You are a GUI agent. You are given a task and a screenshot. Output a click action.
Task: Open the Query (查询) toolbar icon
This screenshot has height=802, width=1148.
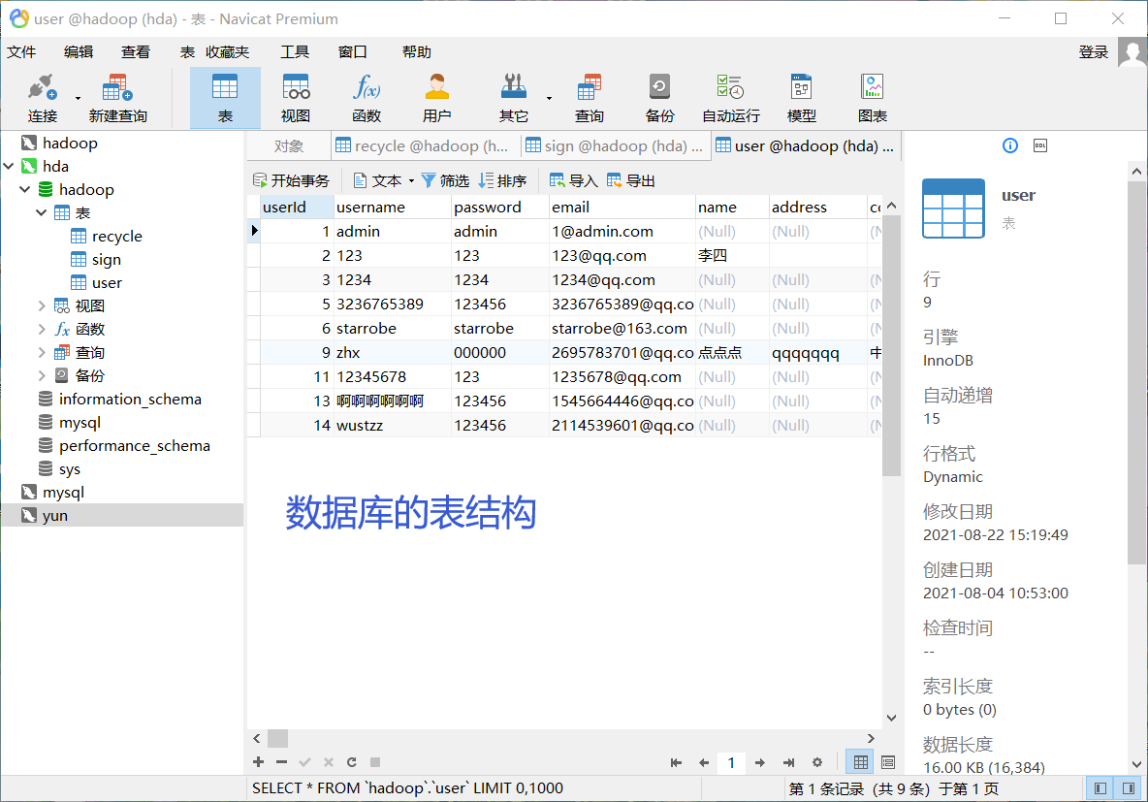[x=589, y=98]
